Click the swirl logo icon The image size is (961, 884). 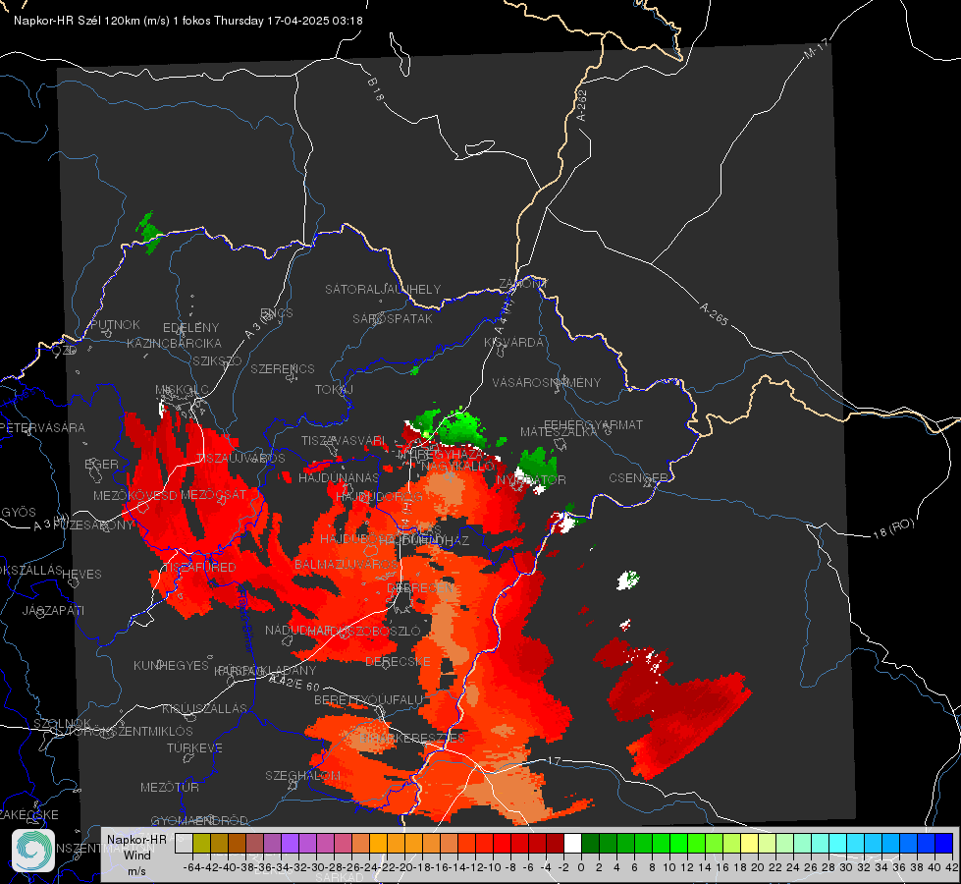33,851
